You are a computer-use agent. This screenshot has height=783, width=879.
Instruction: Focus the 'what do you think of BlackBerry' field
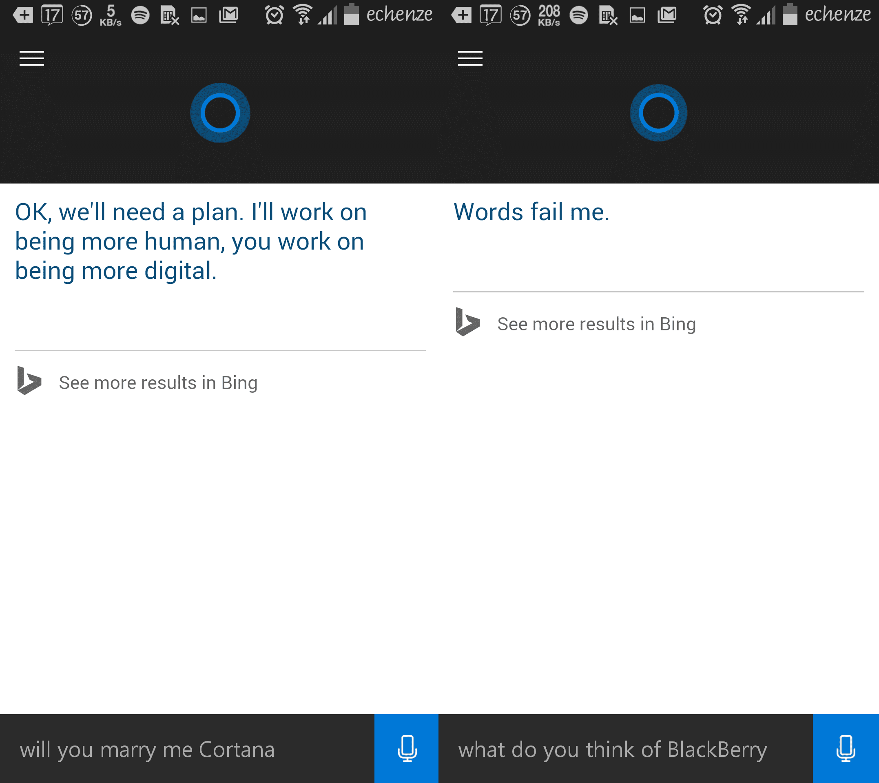(x=626, y=749)
